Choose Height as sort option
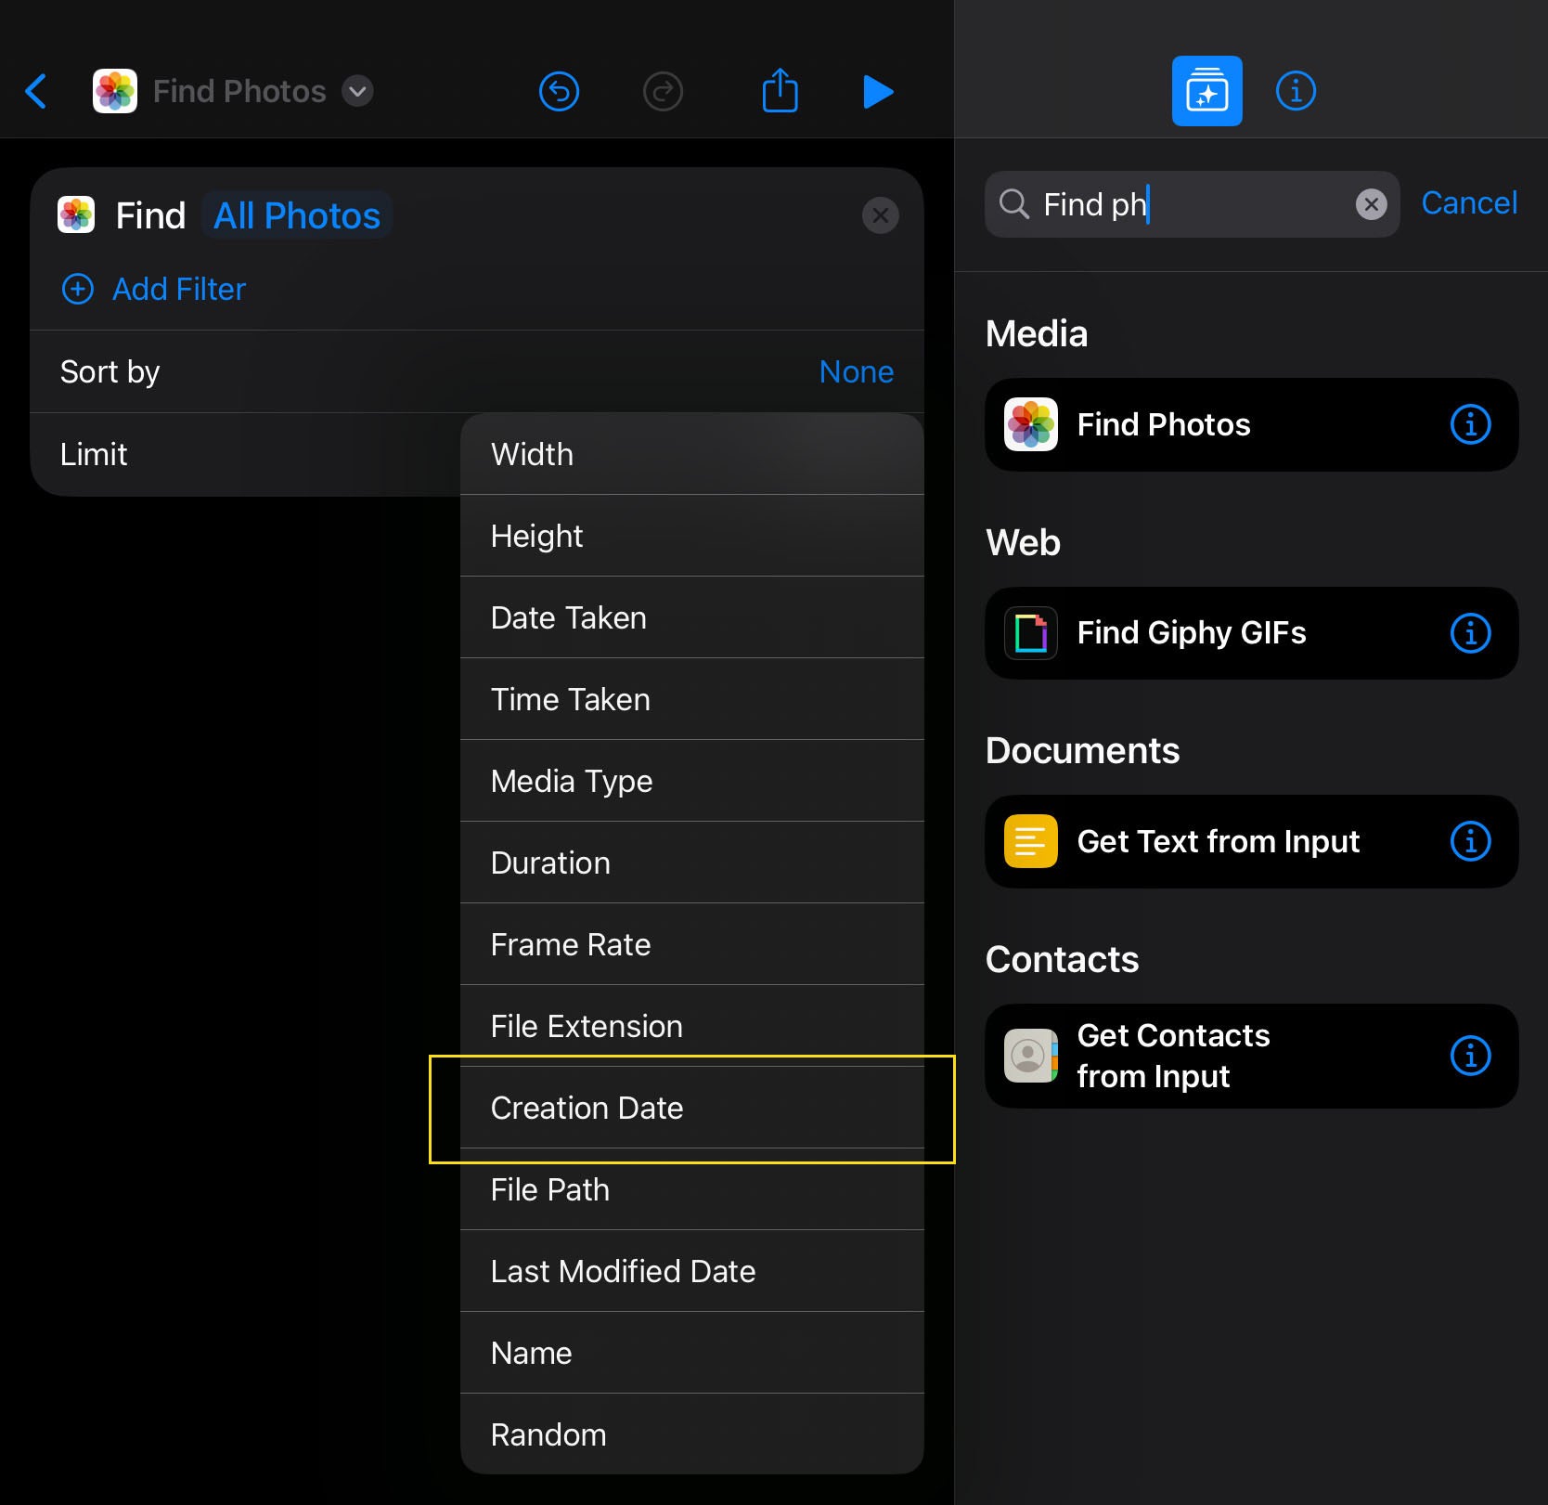Image resolution: width=1548 pixels, height=1505 pixels. [x=691, y=536]
